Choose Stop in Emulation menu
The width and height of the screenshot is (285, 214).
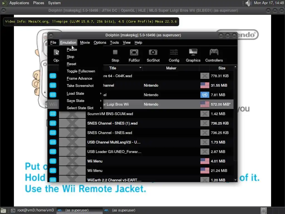pos(70,57)
